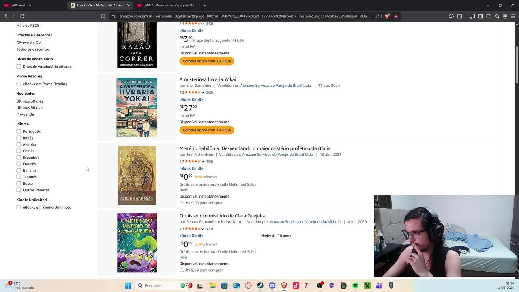This screenshot has width=519, height=292.
Task: Open Todos os descontos link
Action: (x=33, y=49)
